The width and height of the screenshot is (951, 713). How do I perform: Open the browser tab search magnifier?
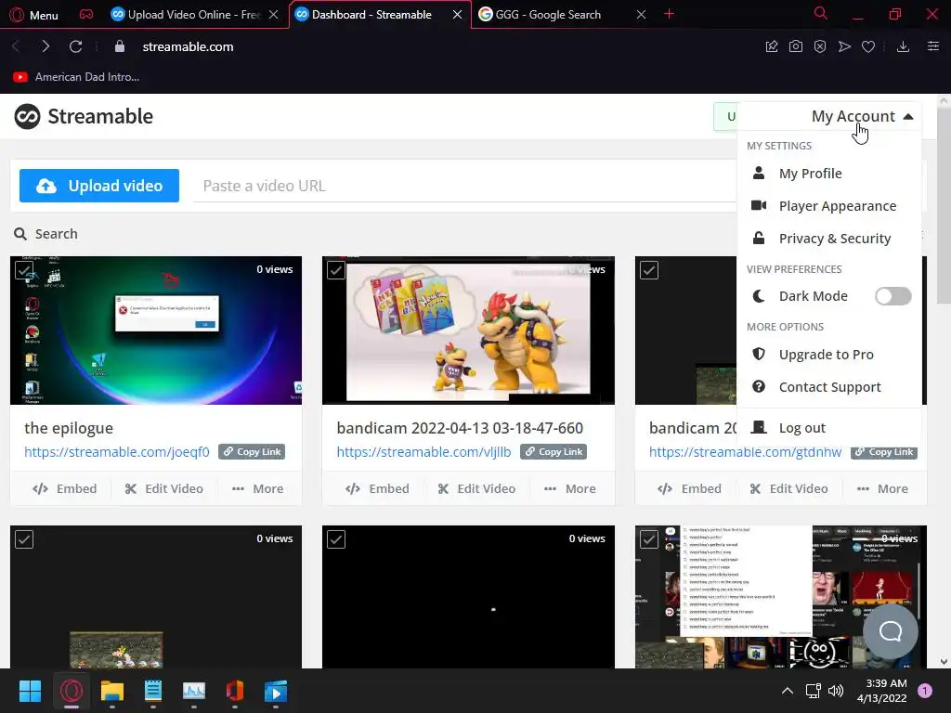pyautogui.click(x=821, y=13)
